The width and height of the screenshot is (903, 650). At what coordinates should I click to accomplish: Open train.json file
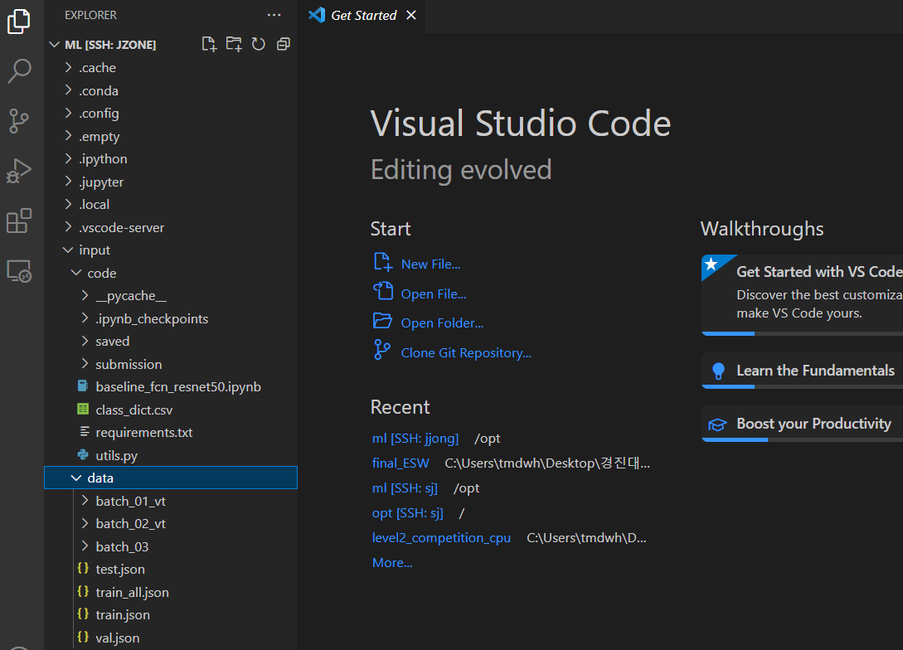point(171,615)
